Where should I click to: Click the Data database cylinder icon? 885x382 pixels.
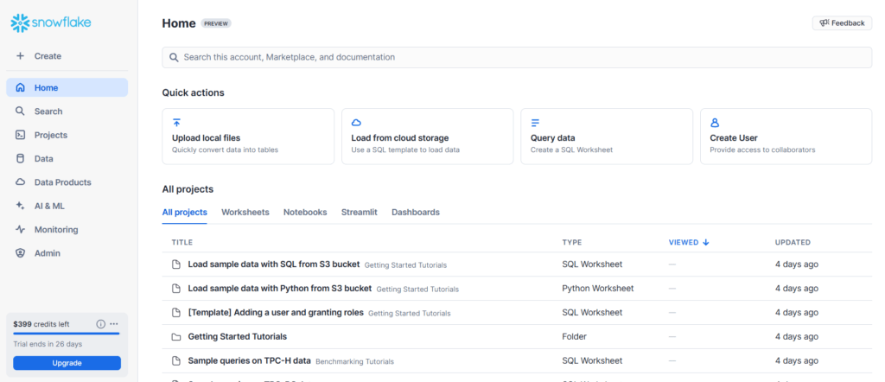(x=21, y=158)
